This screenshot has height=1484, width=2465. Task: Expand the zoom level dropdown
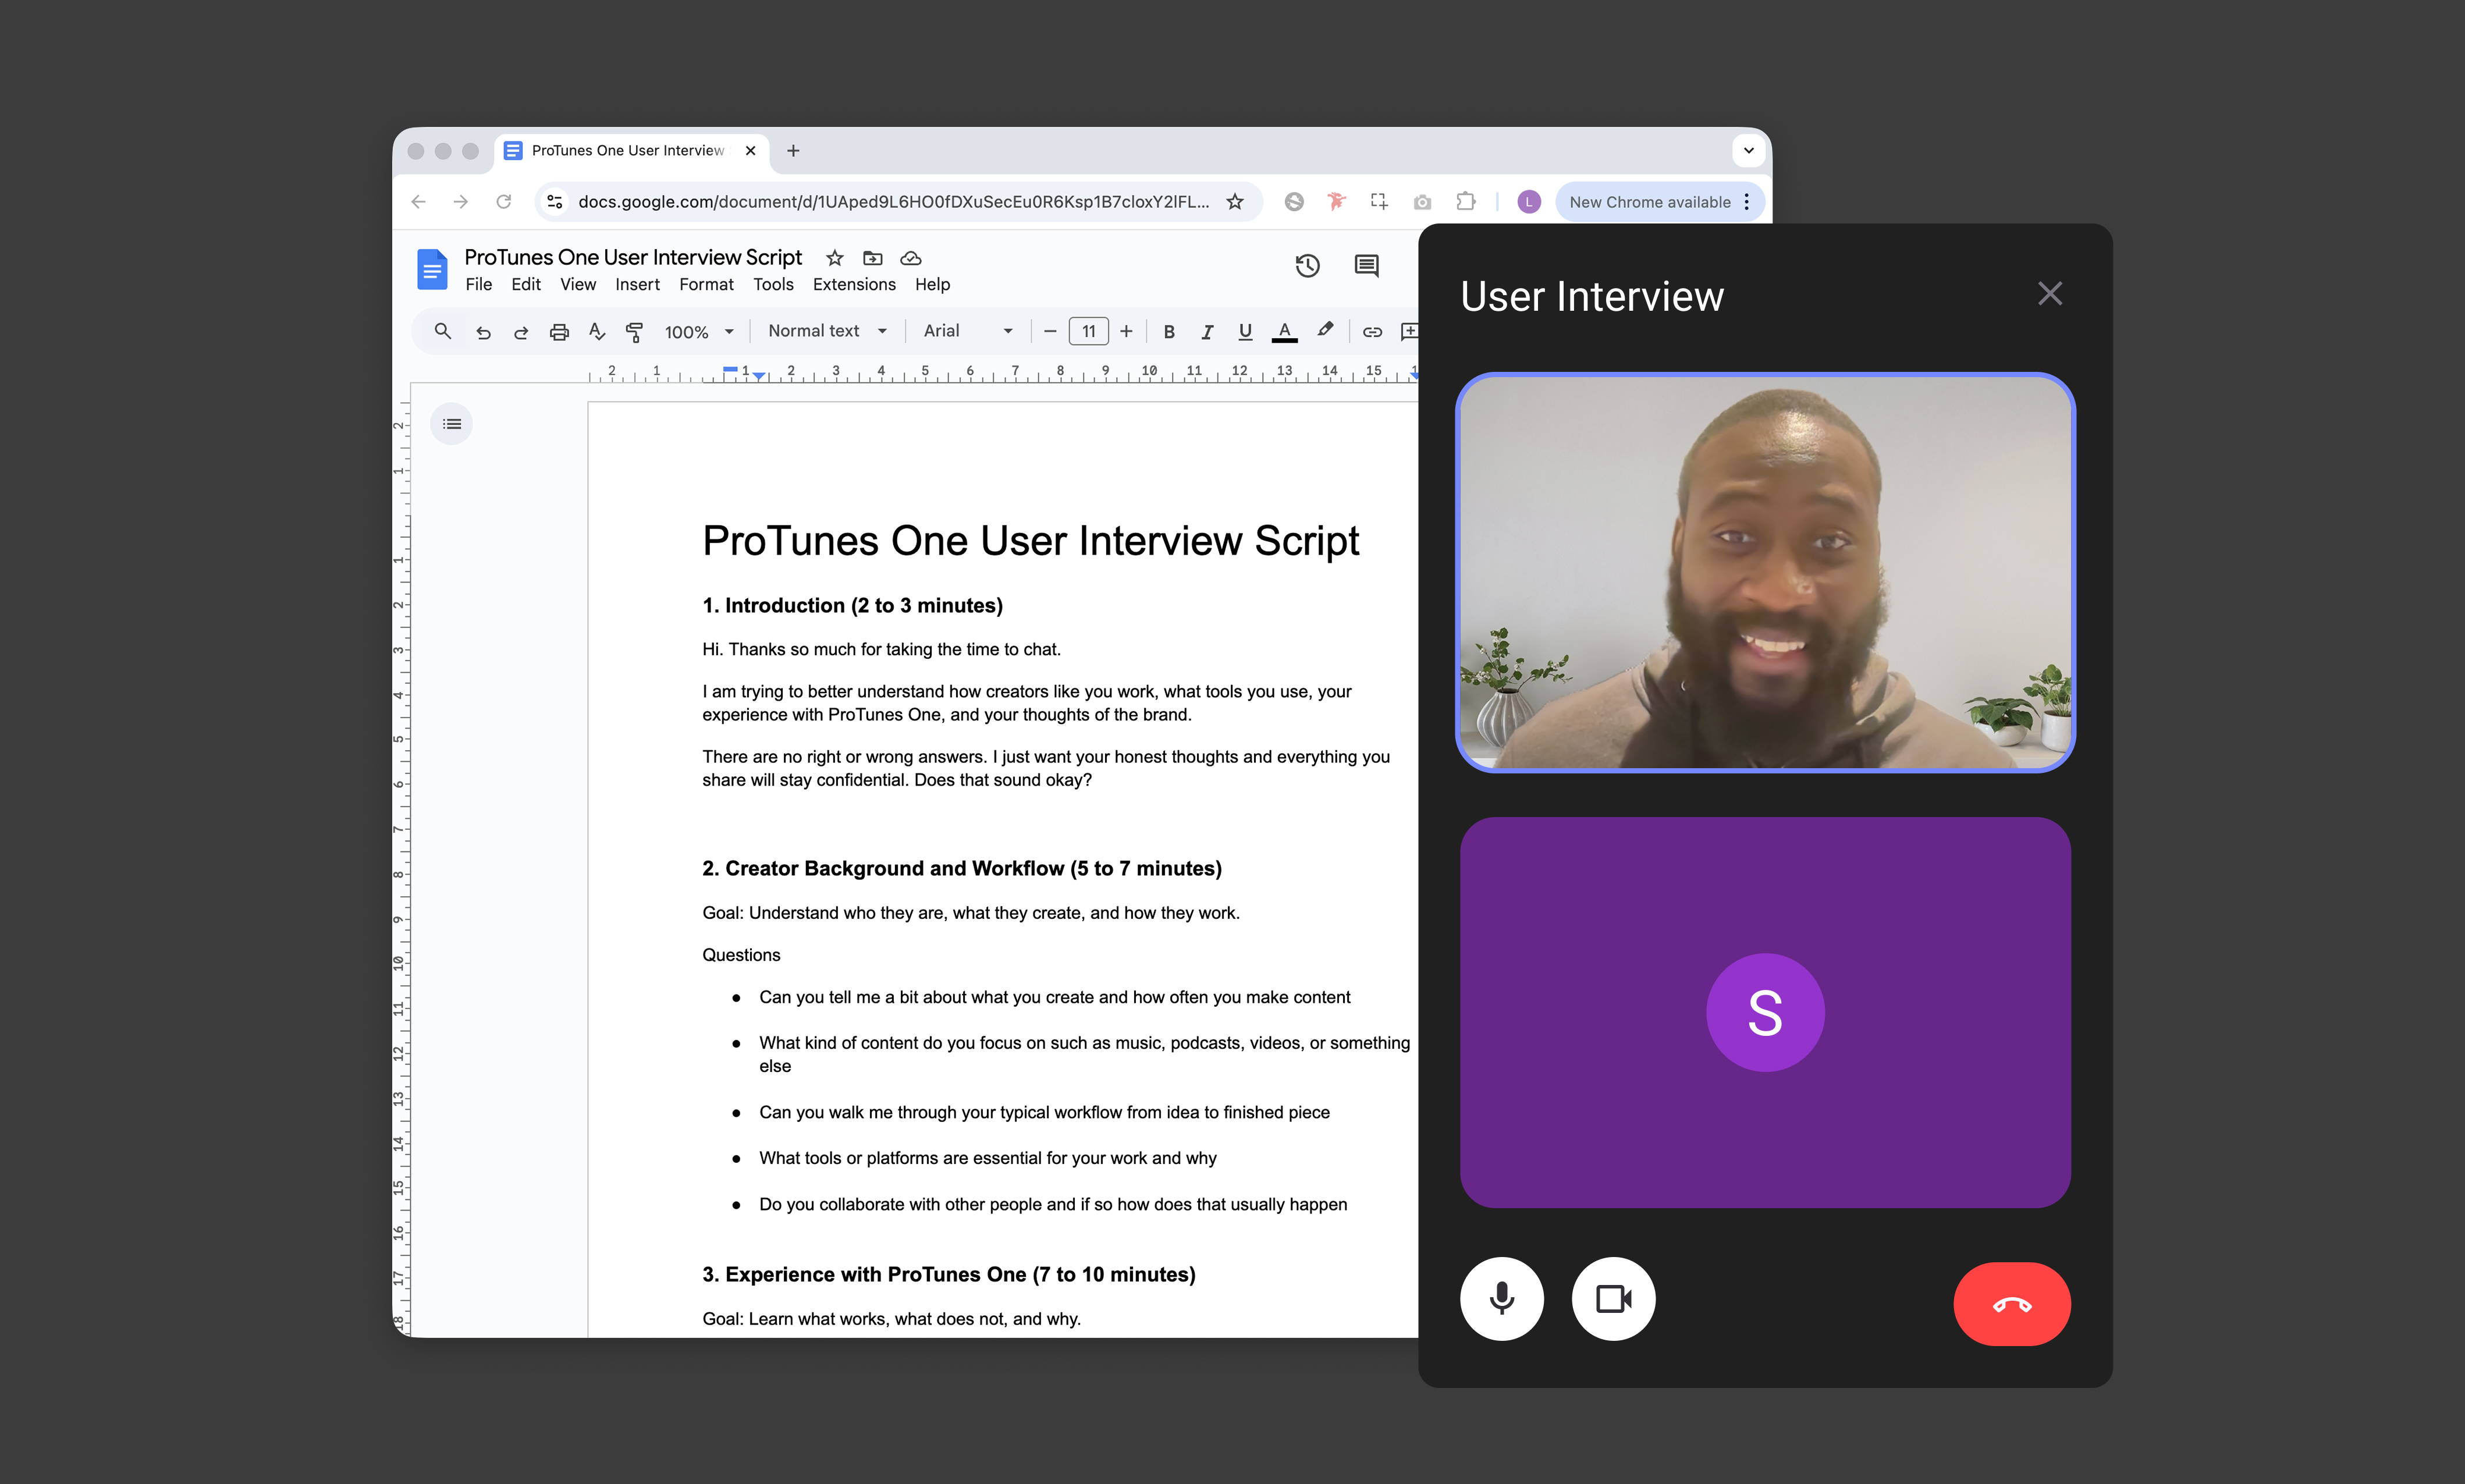729,331
